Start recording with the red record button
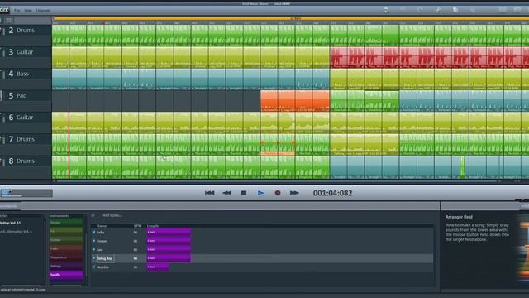The height and width of the screenshot is (298, 529). point(278,193)
